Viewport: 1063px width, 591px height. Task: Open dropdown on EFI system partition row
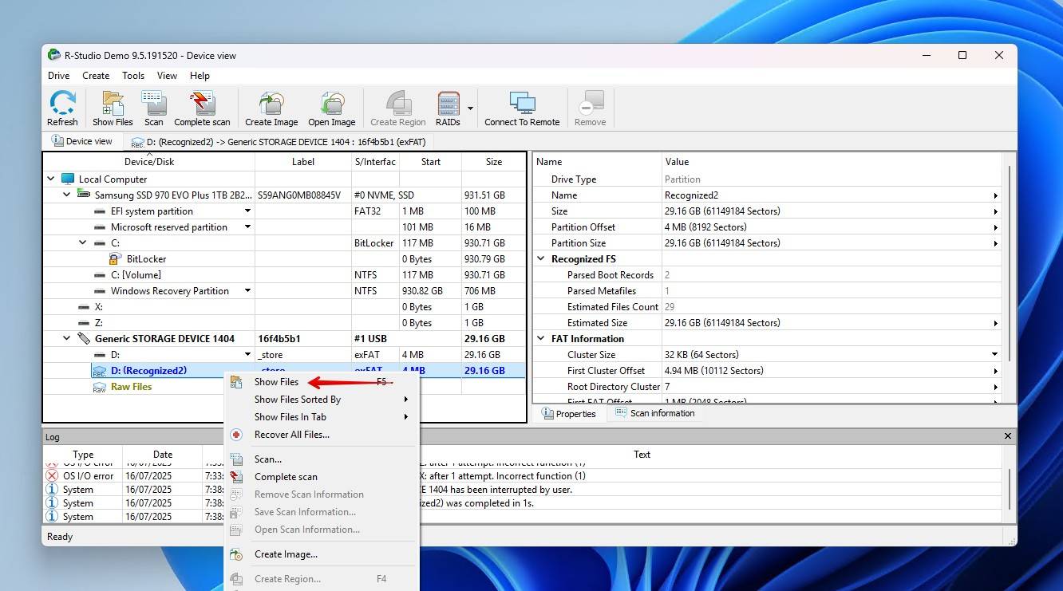[x=247, y=211]
